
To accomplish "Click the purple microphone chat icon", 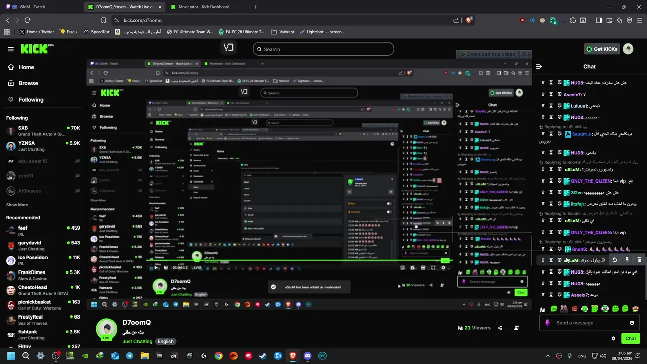I will (x=547, y=323).
